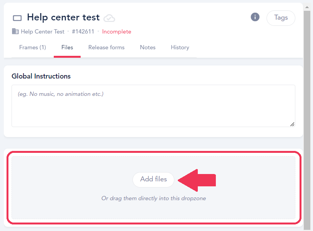This screenshot has height=231, width=313.
Task: Select the Files tab
Action: pos(67,47)
